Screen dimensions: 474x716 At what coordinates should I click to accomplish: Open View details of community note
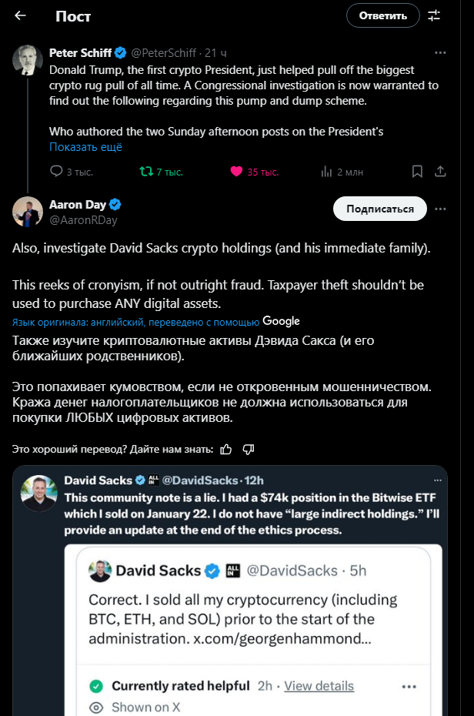click(x=319, y=686)
